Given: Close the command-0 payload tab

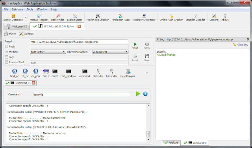Looking at the screenshot, I should (33, 83).
